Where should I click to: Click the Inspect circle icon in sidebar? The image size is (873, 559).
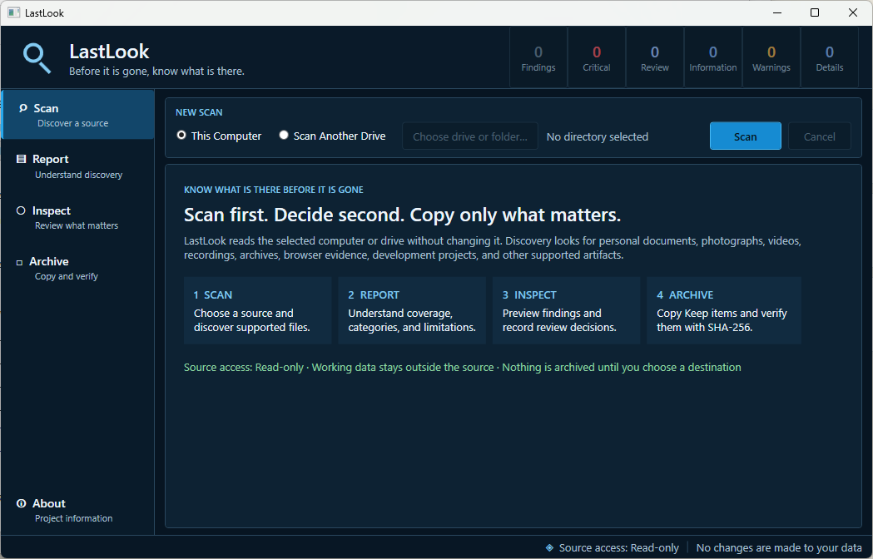[x=21, y=210]
